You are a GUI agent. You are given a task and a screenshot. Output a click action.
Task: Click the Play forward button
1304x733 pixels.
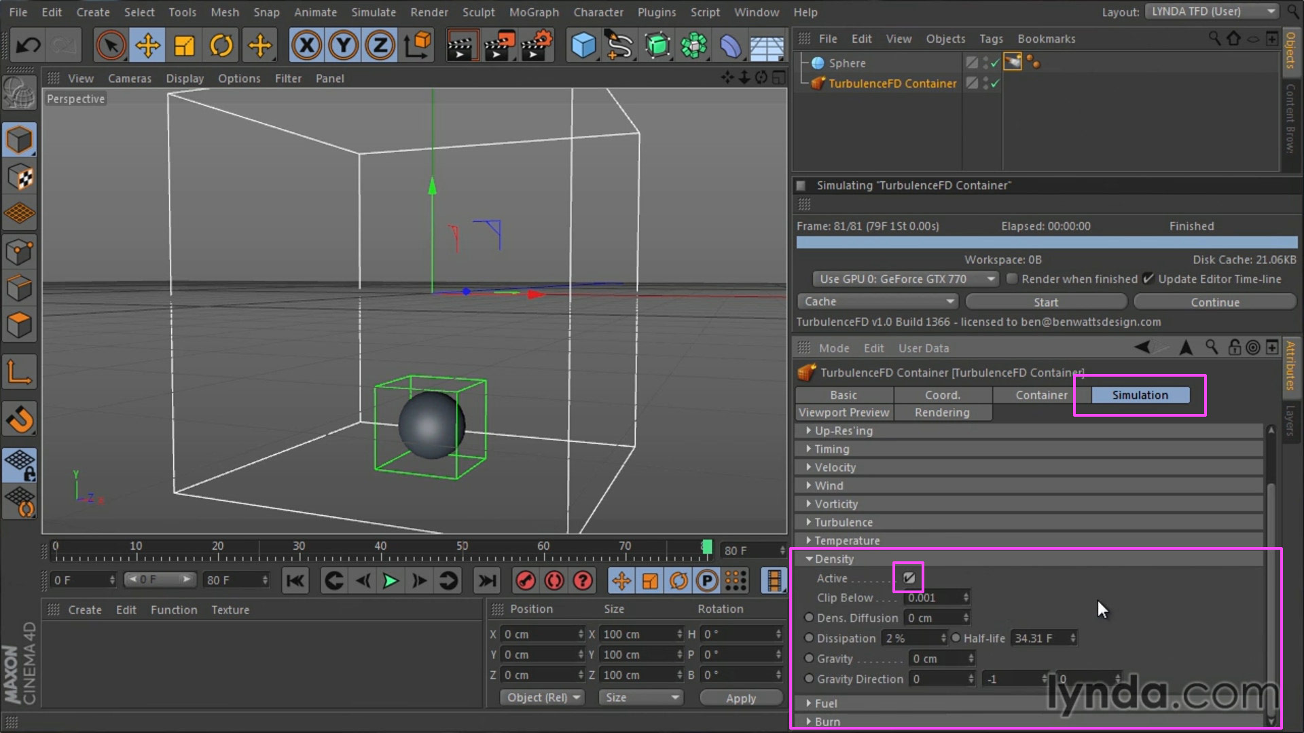391,581
